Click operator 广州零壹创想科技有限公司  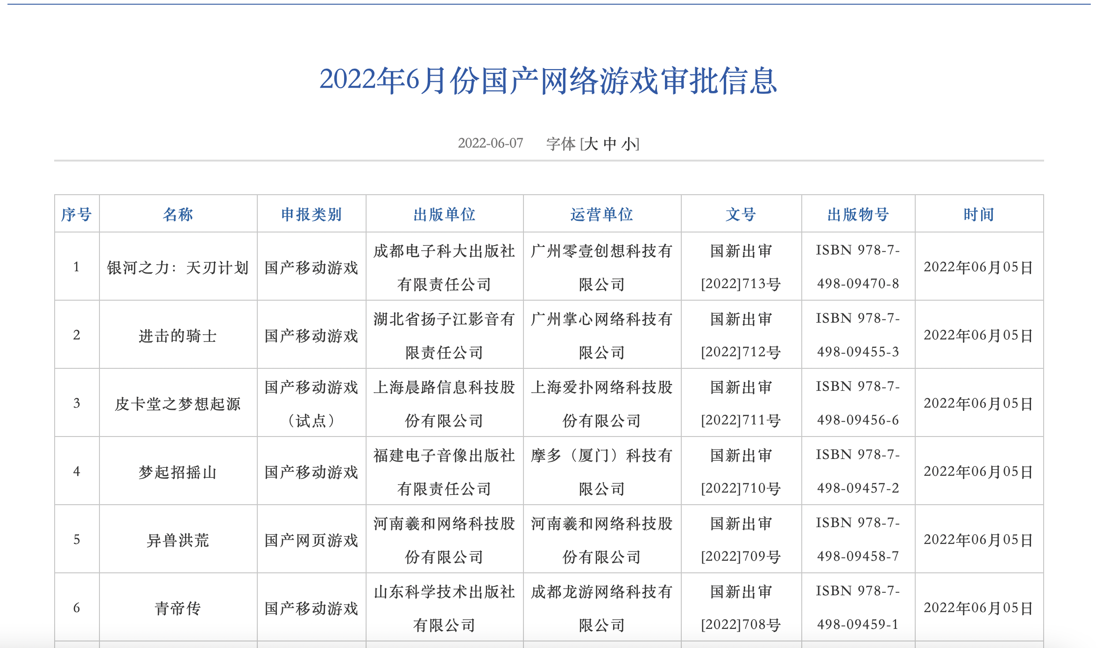pyautogui.click(x=602, y=268)
